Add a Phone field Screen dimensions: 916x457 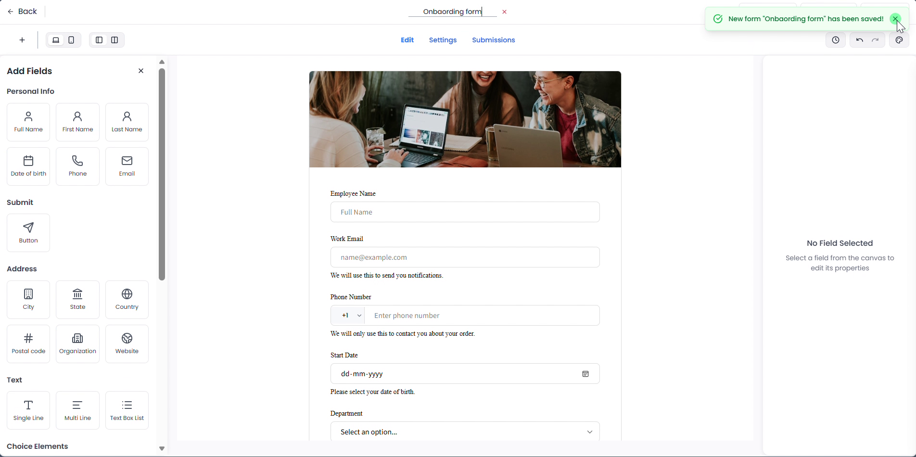(x=77, y=166)
